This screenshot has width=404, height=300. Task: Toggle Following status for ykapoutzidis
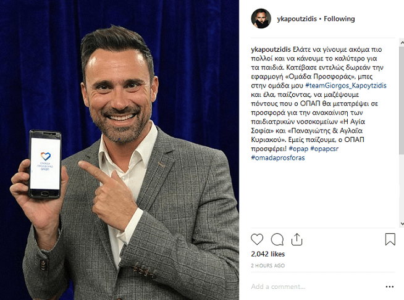click(x=339, y=19)
